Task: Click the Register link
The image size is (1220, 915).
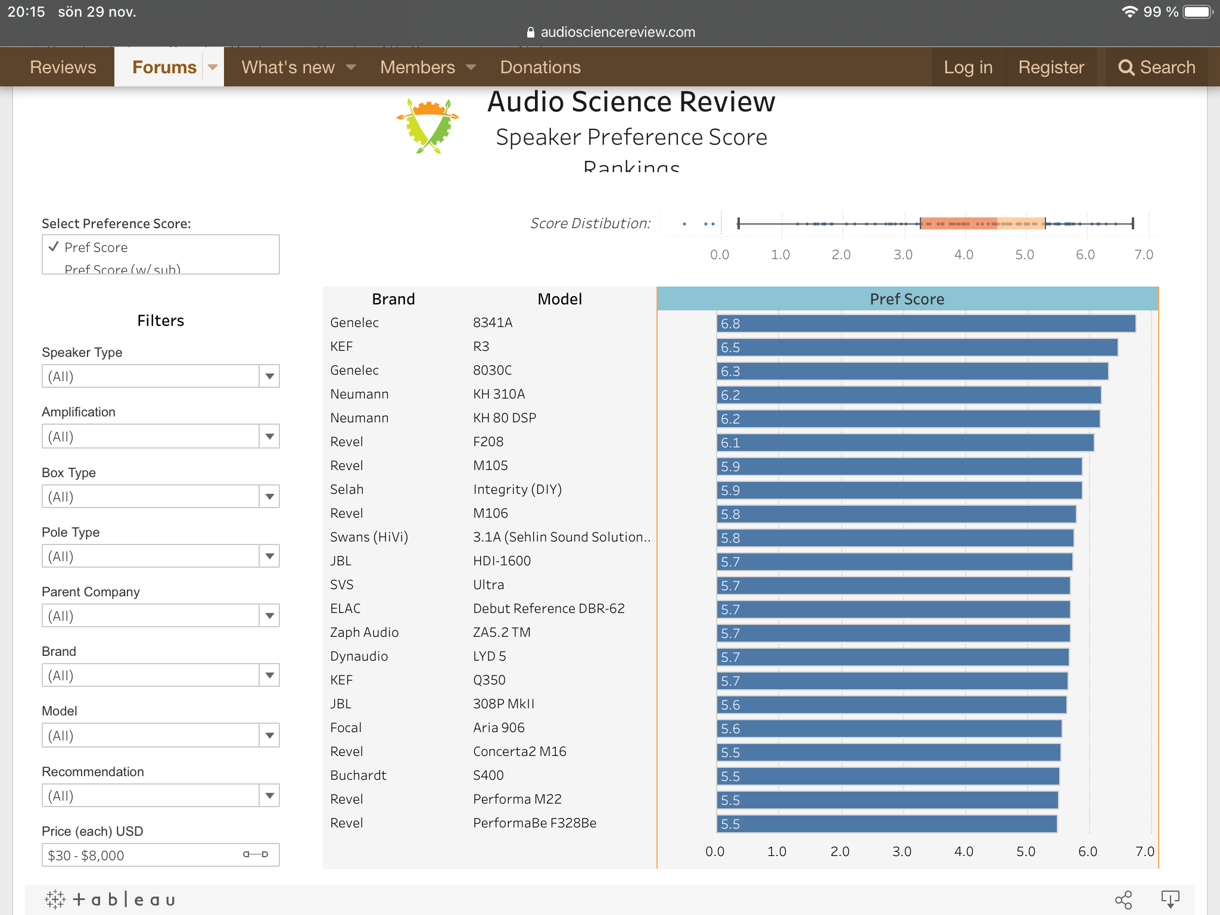Action: [1051, 67]
